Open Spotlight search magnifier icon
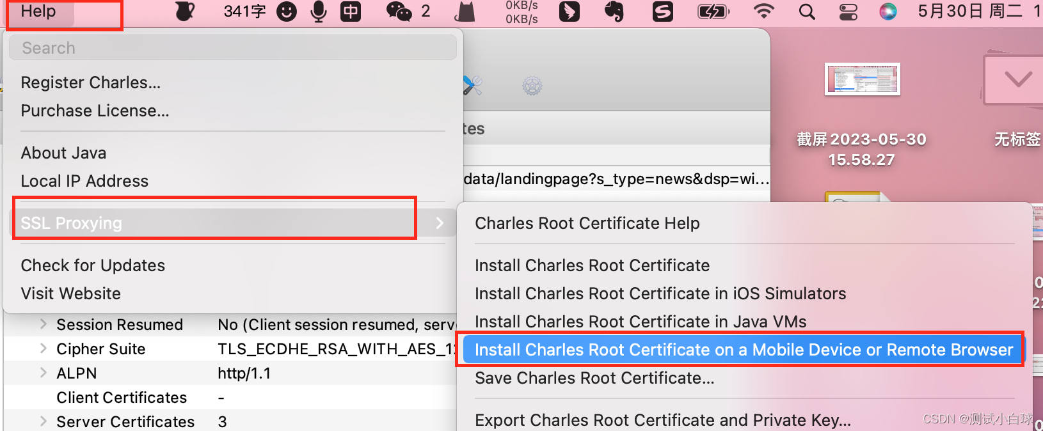 (807, 12)
